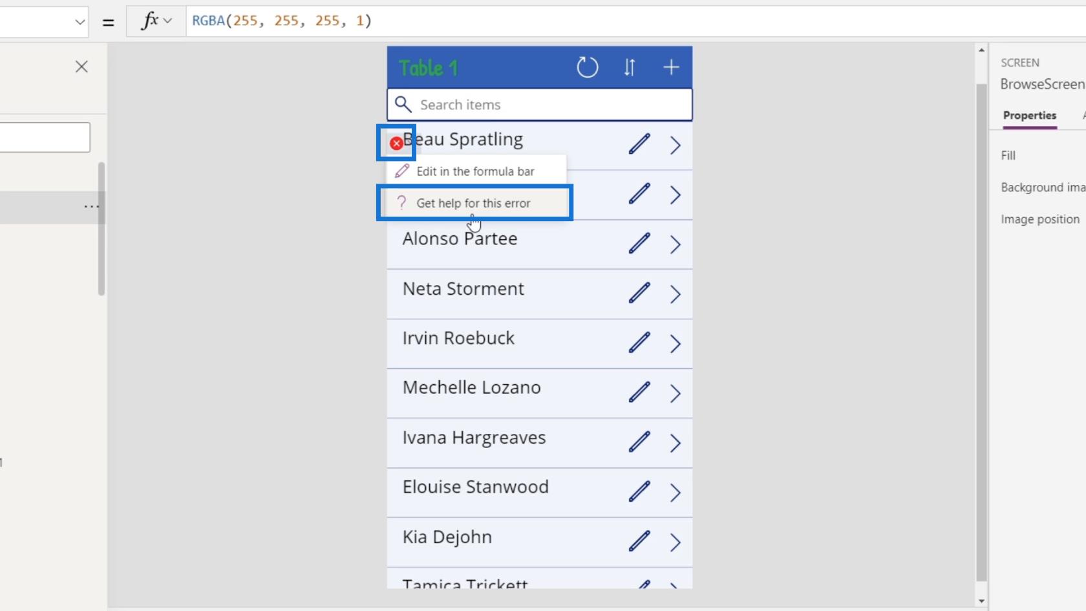1086x611 pixels.
Task: Expand the property selector dropdown
Action: [x=80, y=21]
